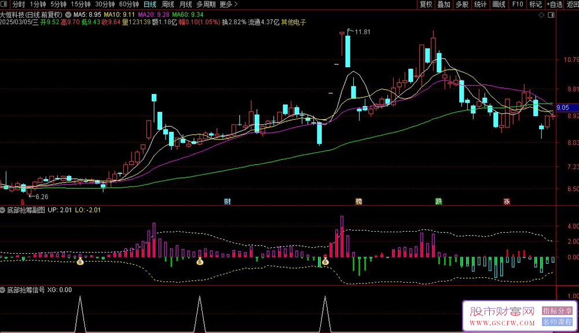Click the 6.26 low price label
The height and width of the screenshot is (333, 579).
(x=42, y=197)
